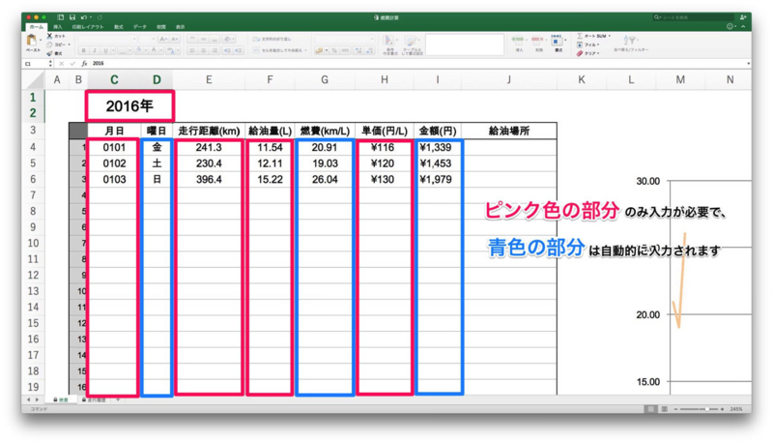Viewport: 773px width, 444px height.
Task: Open the Review (校閲) ribbon tab
Action: coord(161,27)
